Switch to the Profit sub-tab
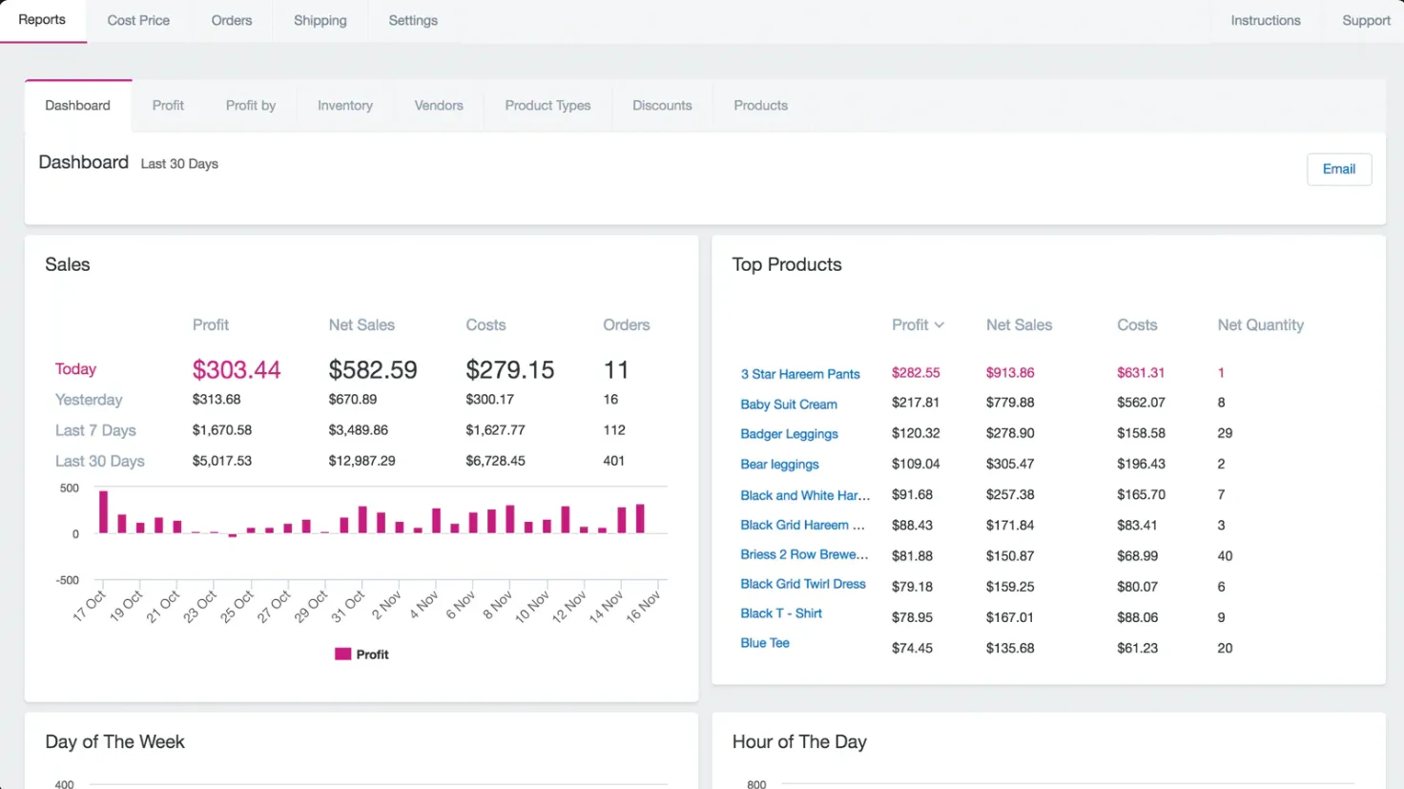The height and width of the screenshot is (789, 1404). click(x=168, y=106)
